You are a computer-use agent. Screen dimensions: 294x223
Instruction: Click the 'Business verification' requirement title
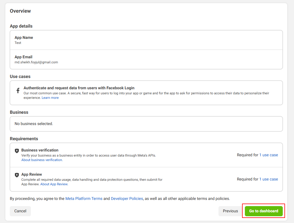coord(40,150)
